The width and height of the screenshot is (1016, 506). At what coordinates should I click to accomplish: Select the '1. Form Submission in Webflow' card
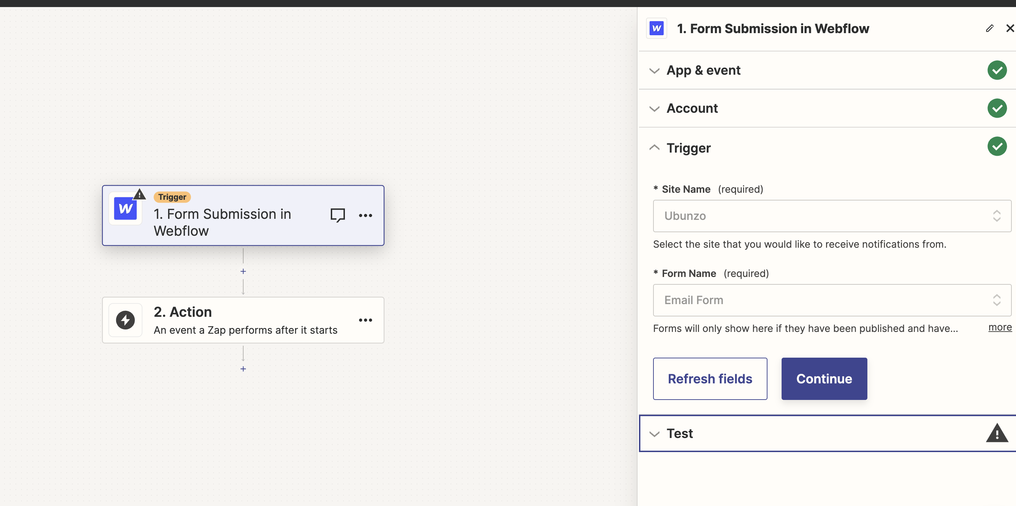[243, 215]
